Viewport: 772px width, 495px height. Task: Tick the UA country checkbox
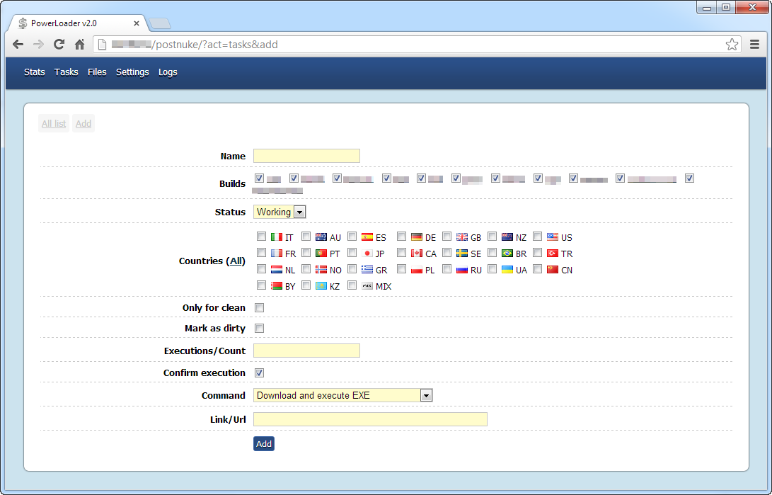tap(492, 269)
